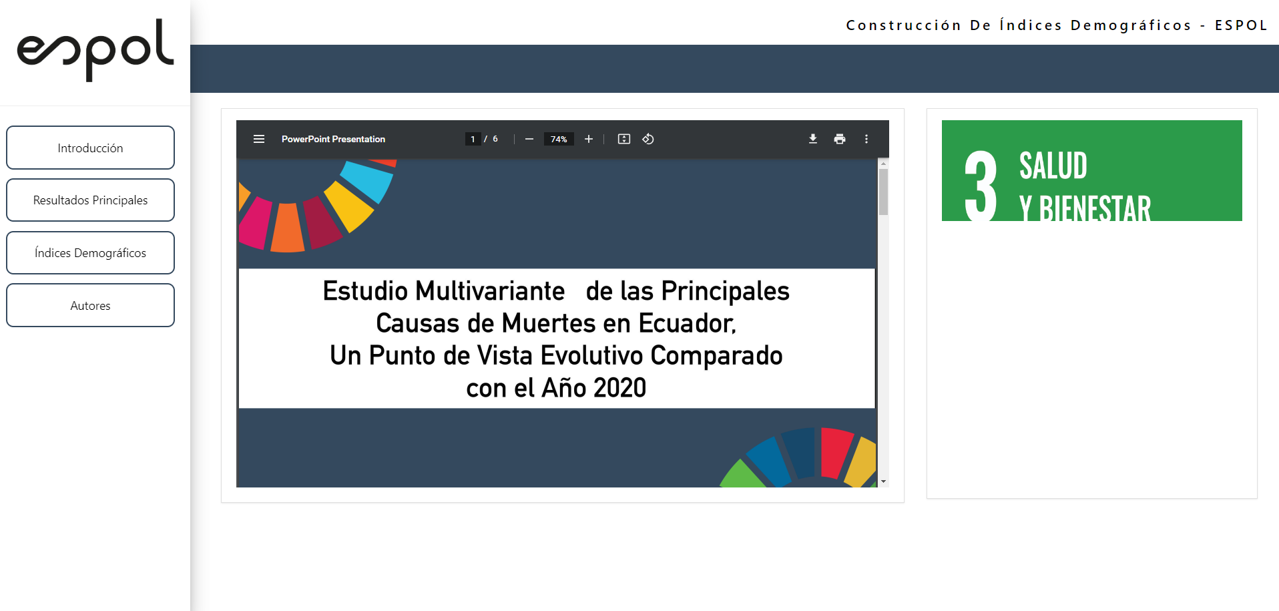This screenshot has height=611, width=1279.
Task: Click the ESPOL logo
Action: click(95, 50)
